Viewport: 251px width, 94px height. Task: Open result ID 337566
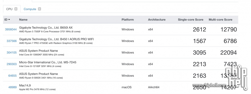12,41
